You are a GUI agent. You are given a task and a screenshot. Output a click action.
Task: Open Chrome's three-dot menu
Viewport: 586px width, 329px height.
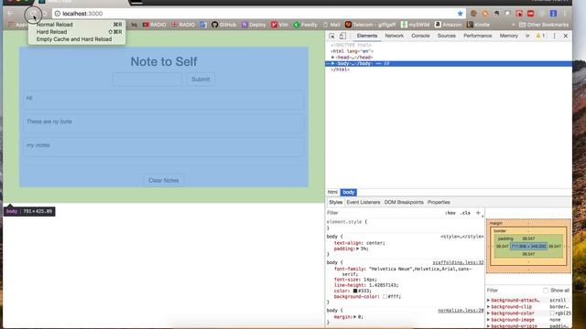(x=565, y=14)
